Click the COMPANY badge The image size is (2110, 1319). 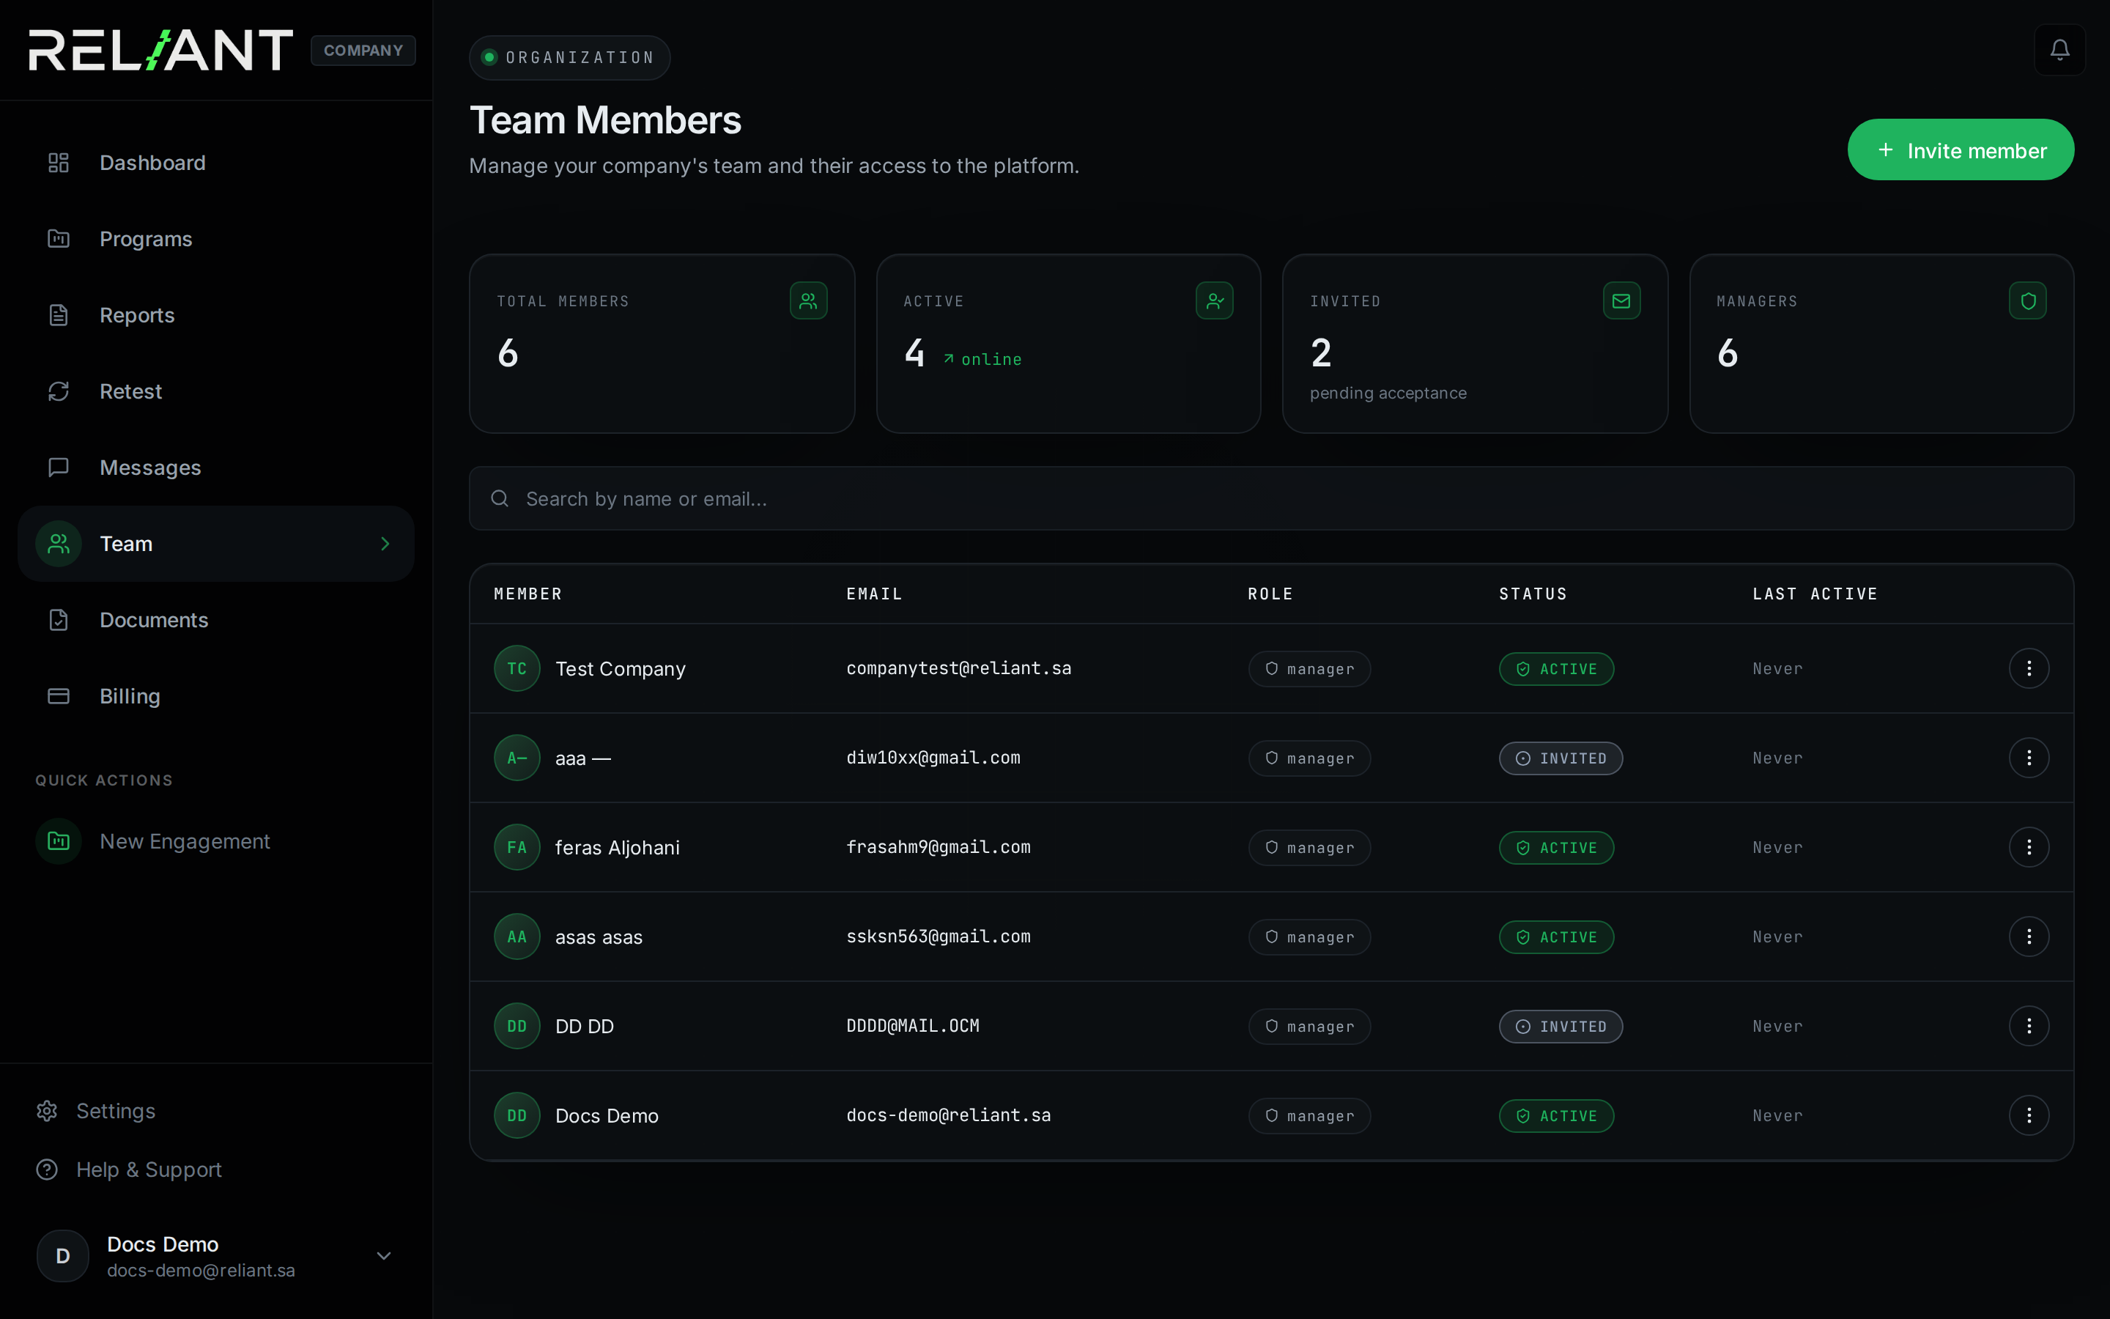coord(363,51)
